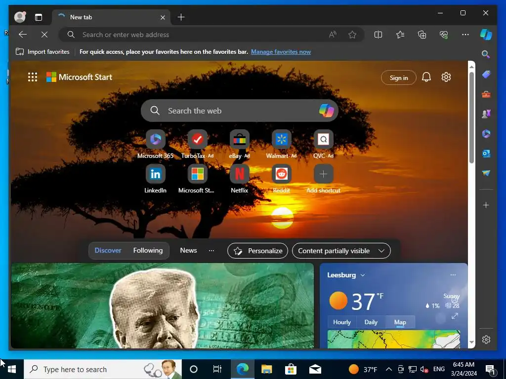Switch weather to Hourly tab
Viewport: 506px width, 379px height.
pyautogui.click(x=342, y=322)
